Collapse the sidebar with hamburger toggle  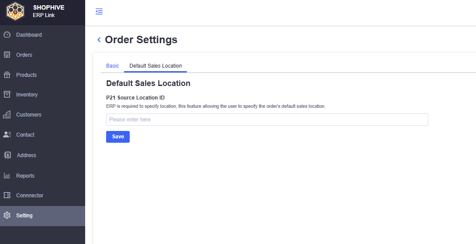click(x=99, y=11)
